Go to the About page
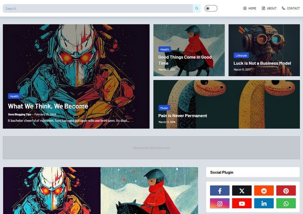Viewport: 303px width, 214px height. (269, 9)
